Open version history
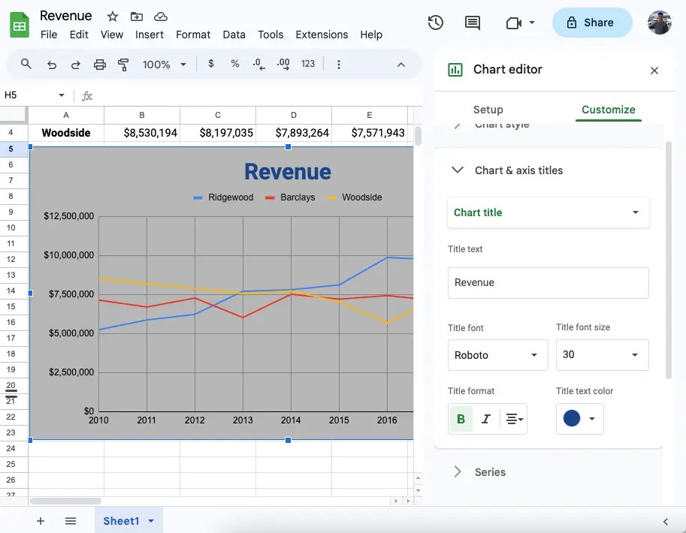Image resolution: width=686 pixels, height=533 pixels. pyautogui.click(x=435, y=23)
